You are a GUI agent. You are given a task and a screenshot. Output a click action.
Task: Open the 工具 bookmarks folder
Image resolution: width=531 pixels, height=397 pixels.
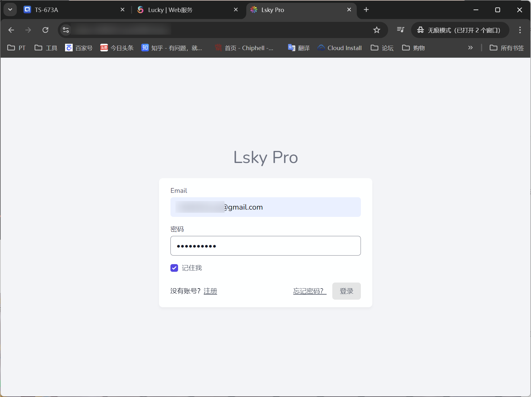coord(46,48)
